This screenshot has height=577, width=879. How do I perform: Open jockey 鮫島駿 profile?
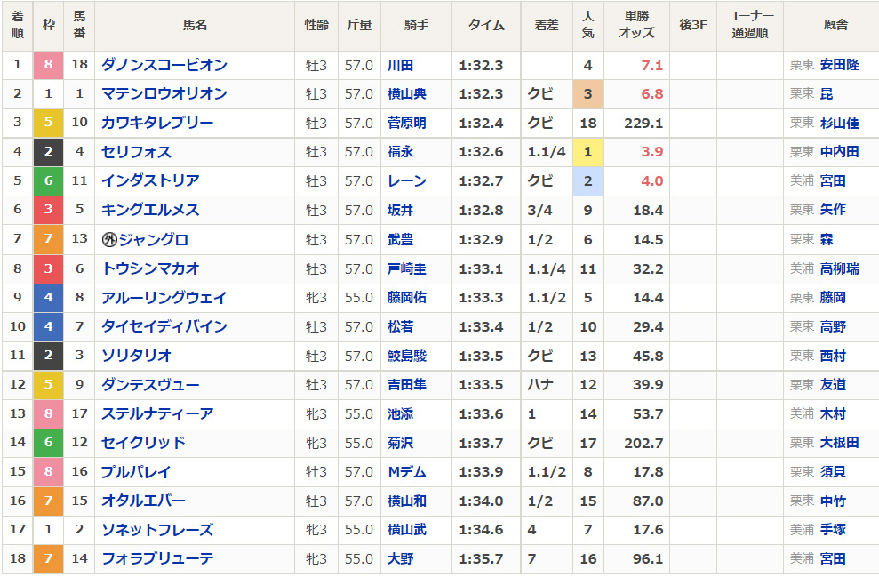click(407, 356)
